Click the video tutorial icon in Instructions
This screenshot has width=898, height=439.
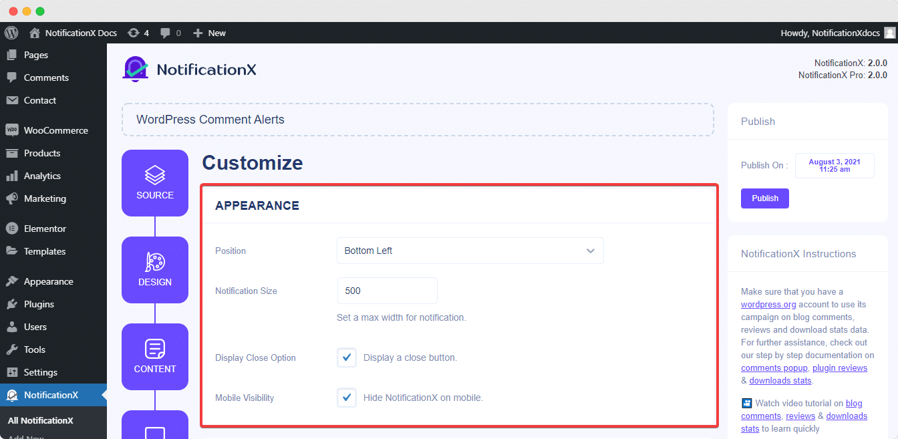747,403
